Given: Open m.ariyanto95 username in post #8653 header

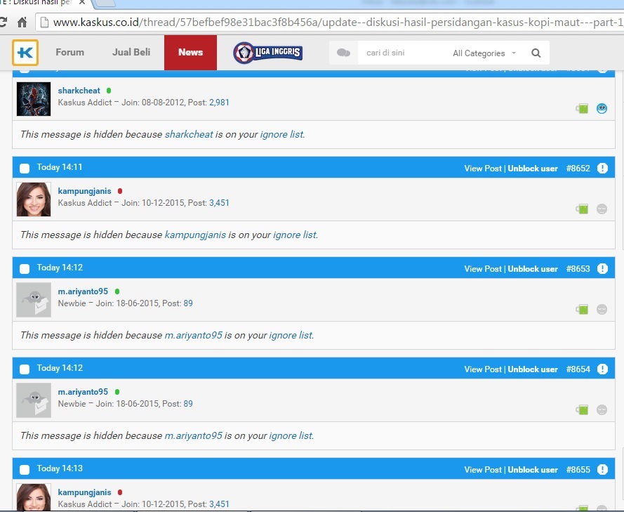Looking at the screenshot, I should tap(83, 291).
